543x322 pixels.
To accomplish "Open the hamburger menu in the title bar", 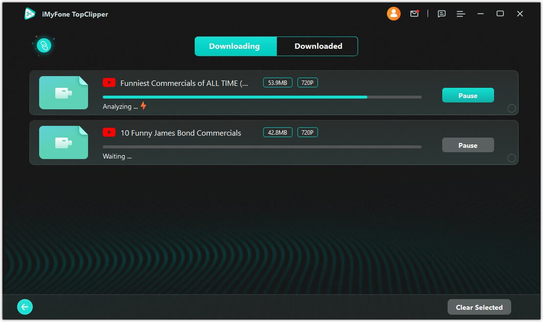I will [x=461, y=14].
